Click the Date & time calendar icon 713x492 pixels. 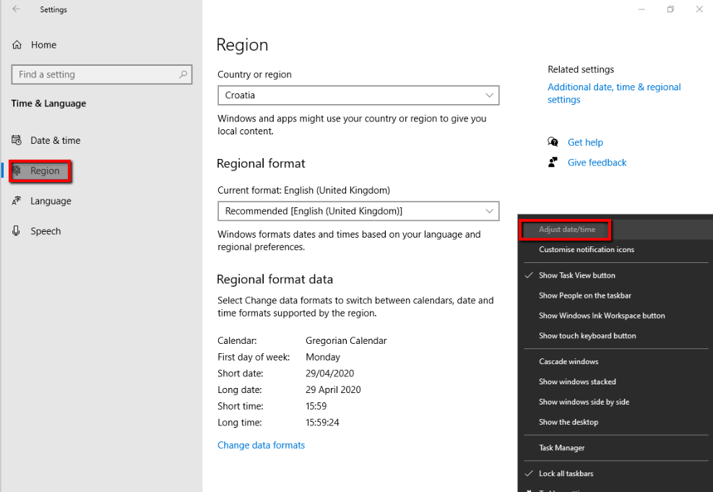(17, 140)
